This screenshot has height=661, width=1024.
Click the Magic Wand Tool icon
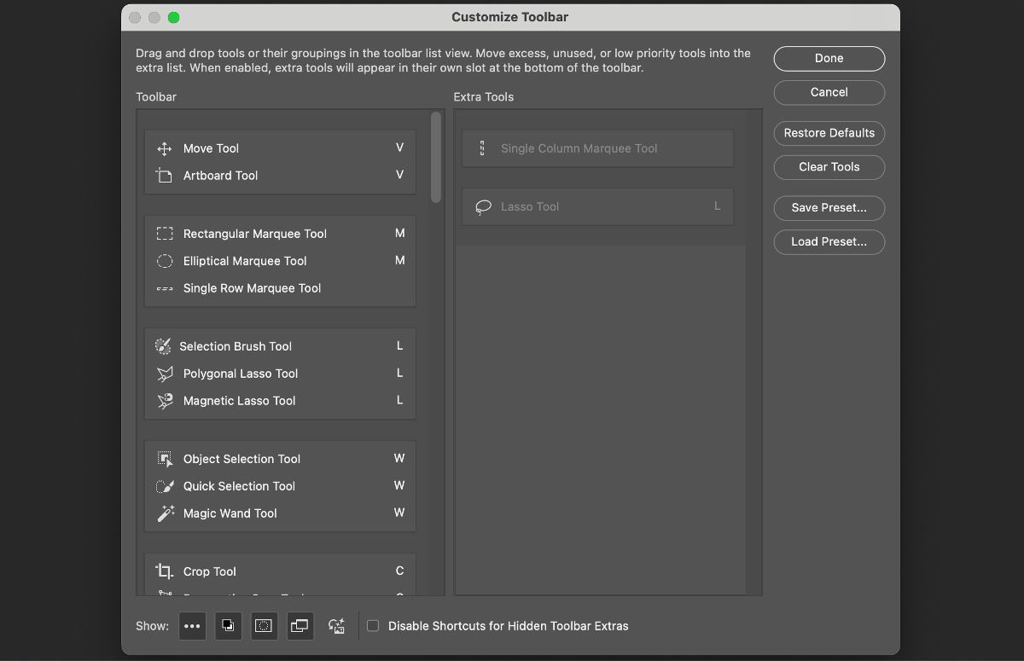click(x=164, y=513)
